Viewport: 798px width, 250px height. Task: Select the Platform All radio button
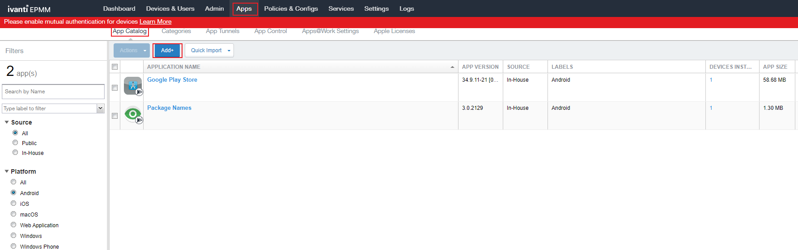coord(13,182)
